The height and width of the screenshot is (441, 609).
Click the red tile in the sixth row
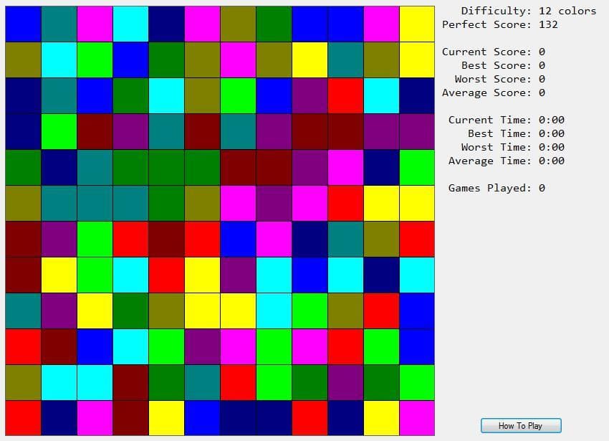(x=345, y=203)
